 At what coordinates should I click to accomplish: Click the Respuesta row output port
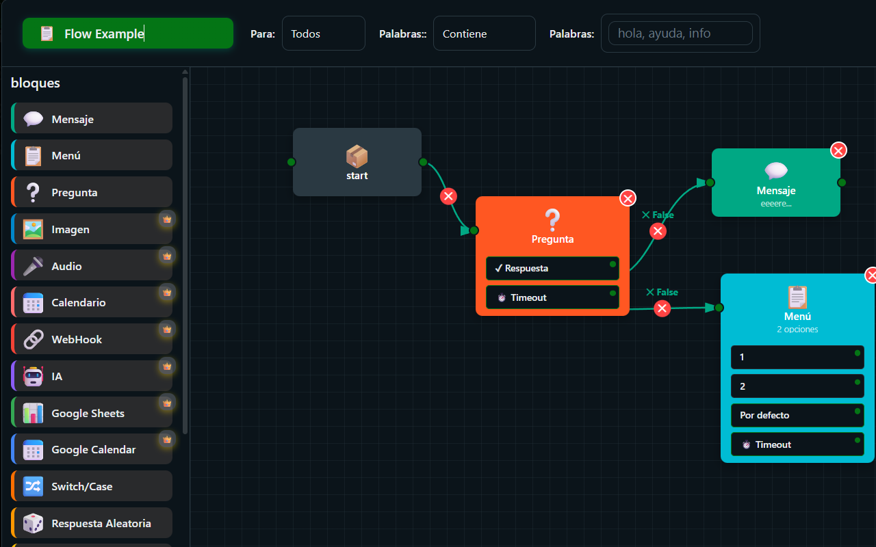(613, 264)
